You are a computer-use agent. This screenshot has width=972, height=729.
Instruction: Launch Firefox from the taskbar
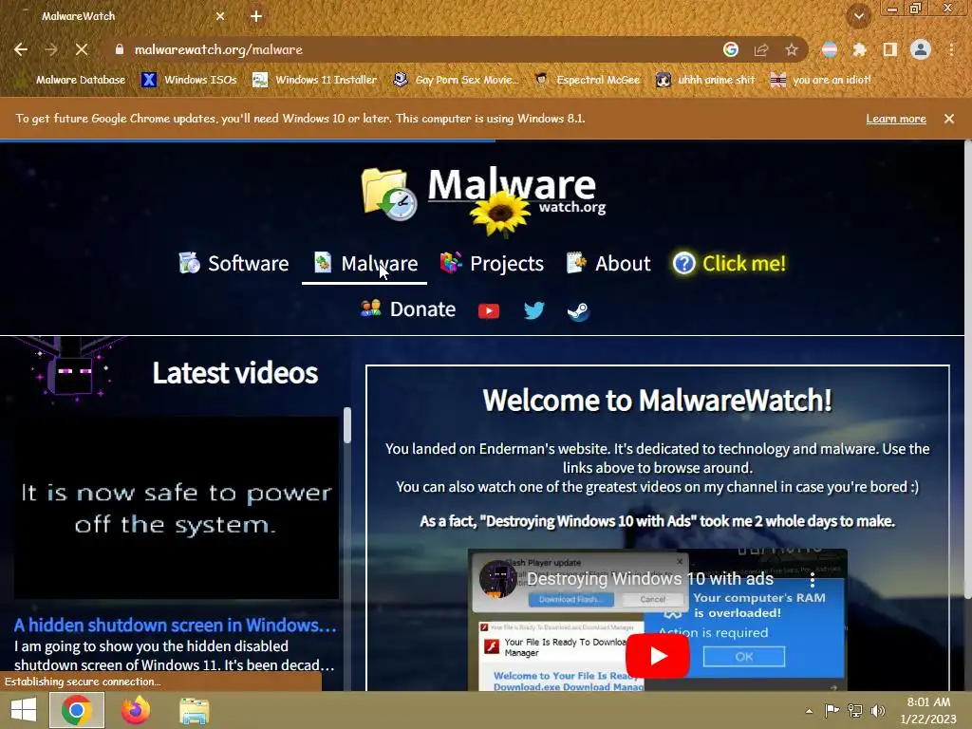(x=135, y=710)
